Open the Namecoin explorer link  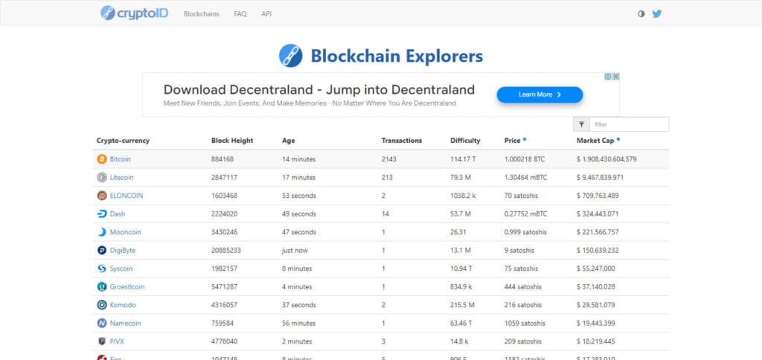[125, 323]
